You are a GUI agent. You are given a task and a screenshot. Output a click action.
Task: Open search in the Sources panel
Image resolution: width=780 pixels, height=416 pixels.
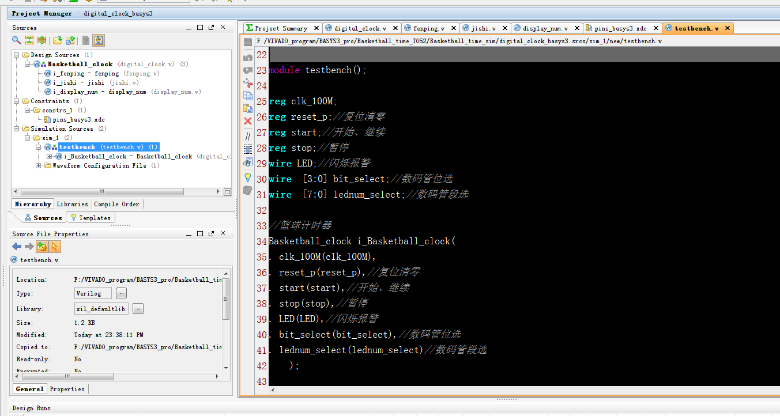tap(17, 40)
